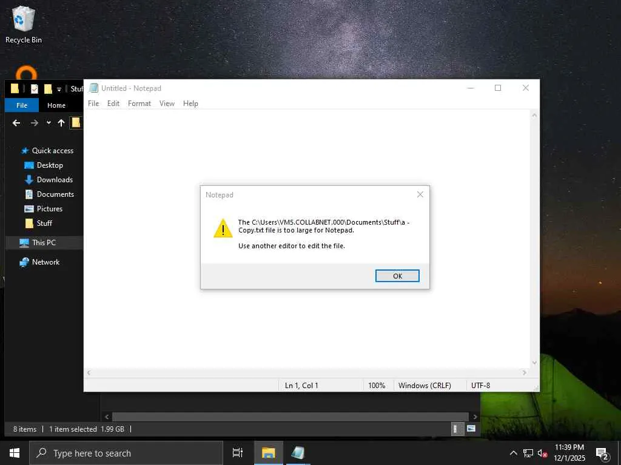Click the Desktop folder icon in the sidebar
The height and width of the screenshot is (465, 621).
(x=29, y=165)
